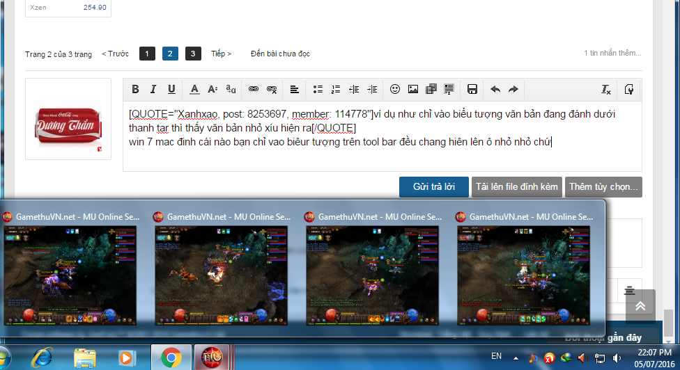Undo the last edit
Screen dimensions: 680x370
click(495, 89)
